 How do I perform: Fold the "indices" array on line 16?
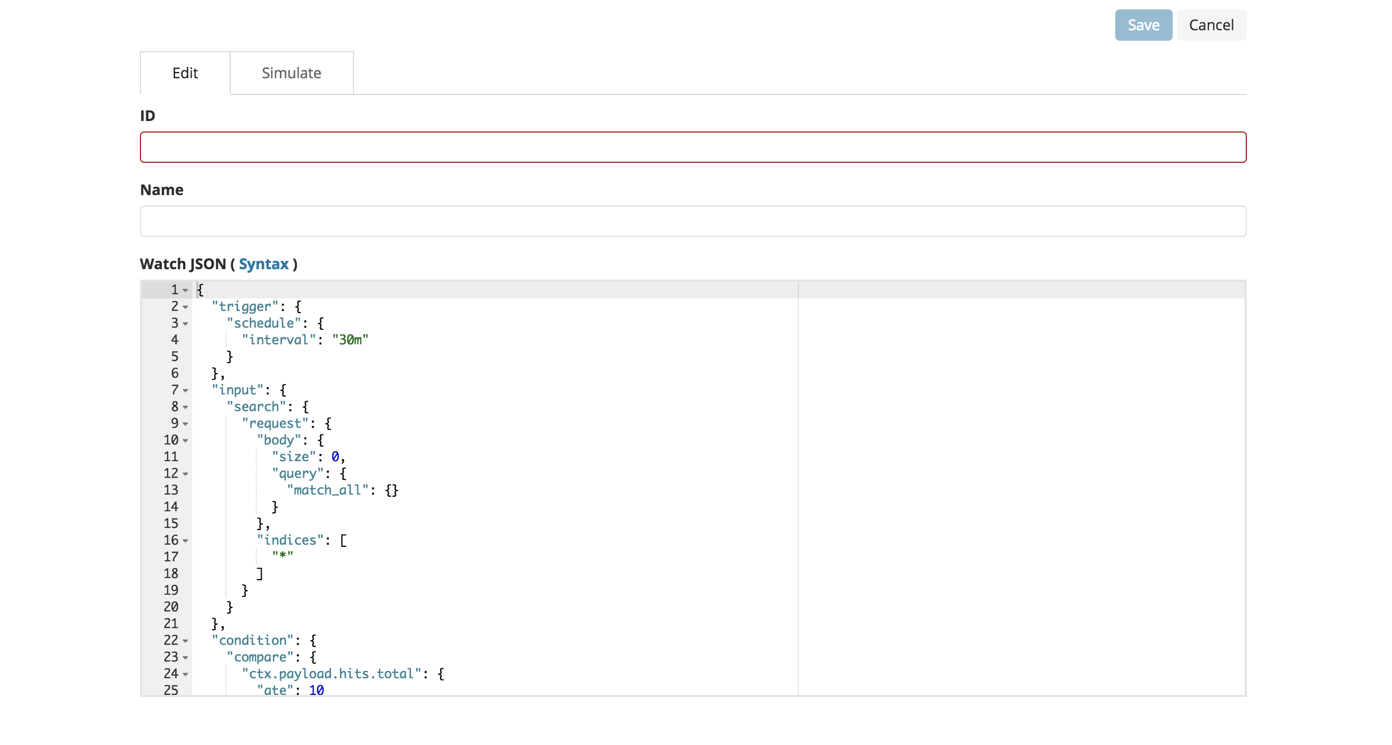click(x=185, y=540)
